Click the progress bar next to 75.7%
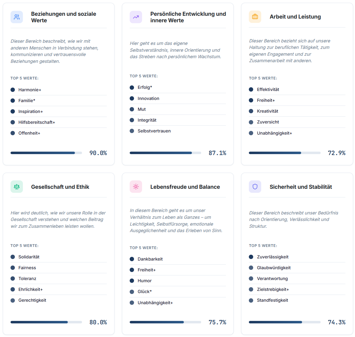355x337 pixels. click(165, 322)
